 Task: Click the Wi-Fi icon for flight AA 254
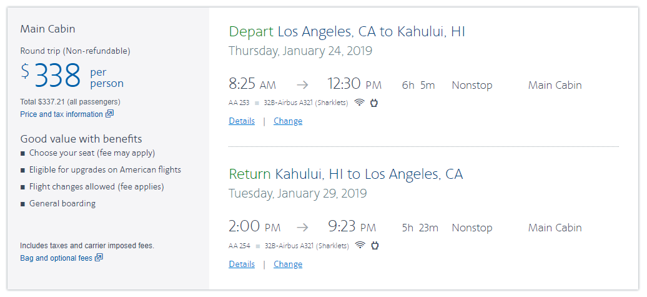pos(359,245)
